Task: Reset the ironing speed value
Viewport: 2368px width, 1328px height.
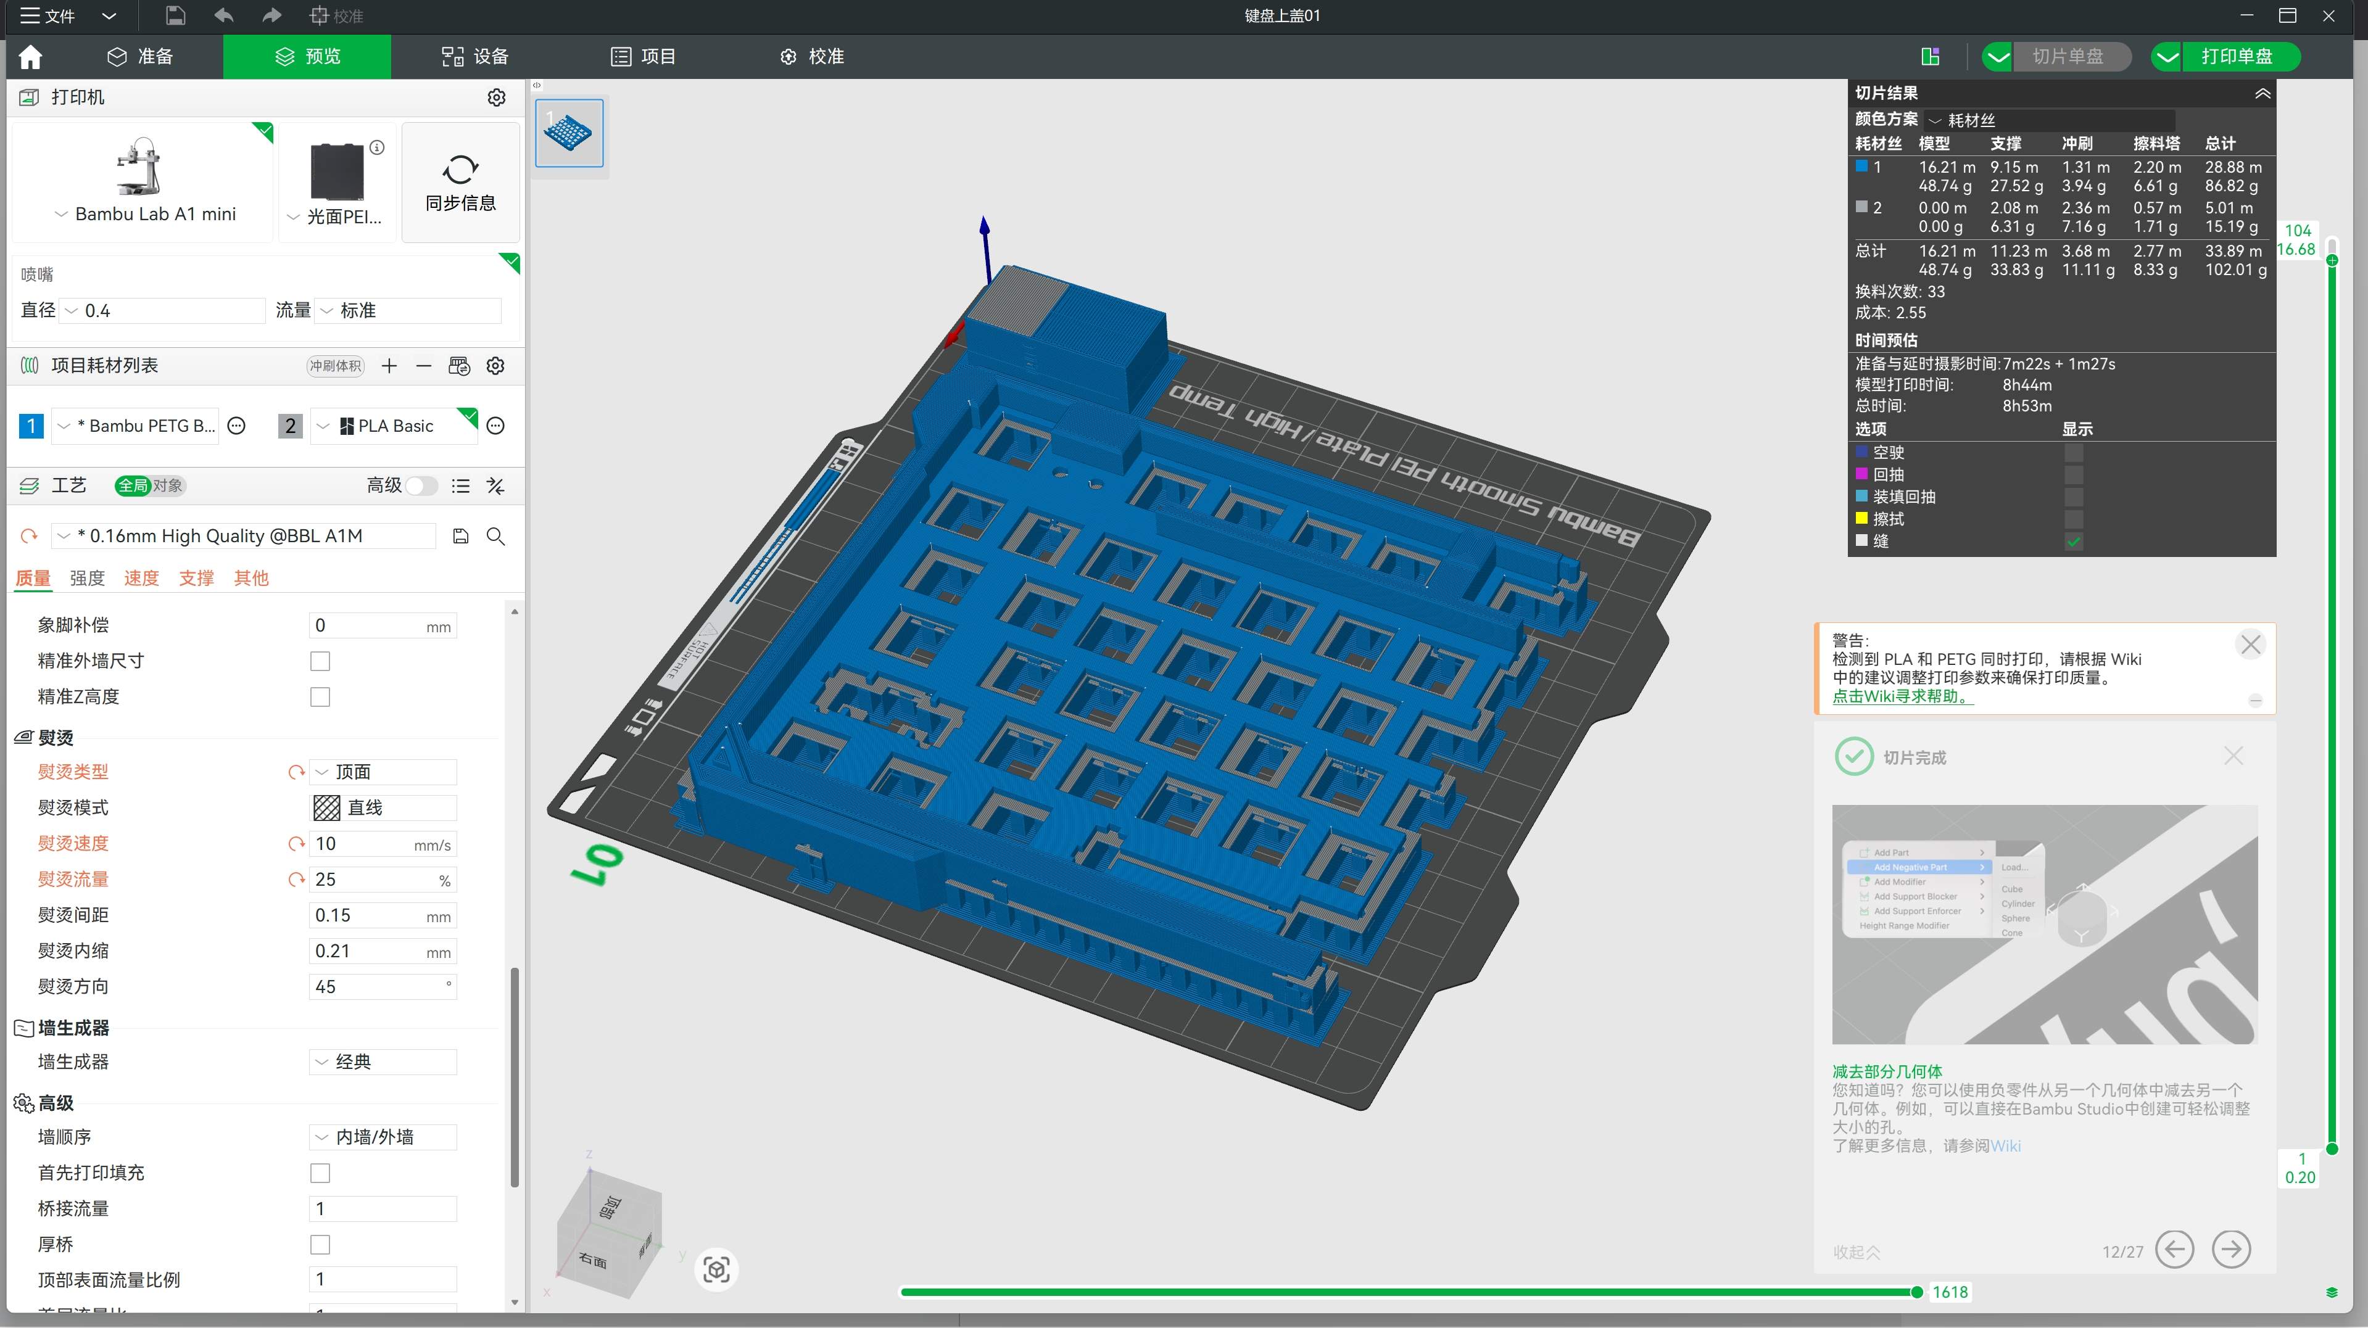Action: [x=296, y=844]
